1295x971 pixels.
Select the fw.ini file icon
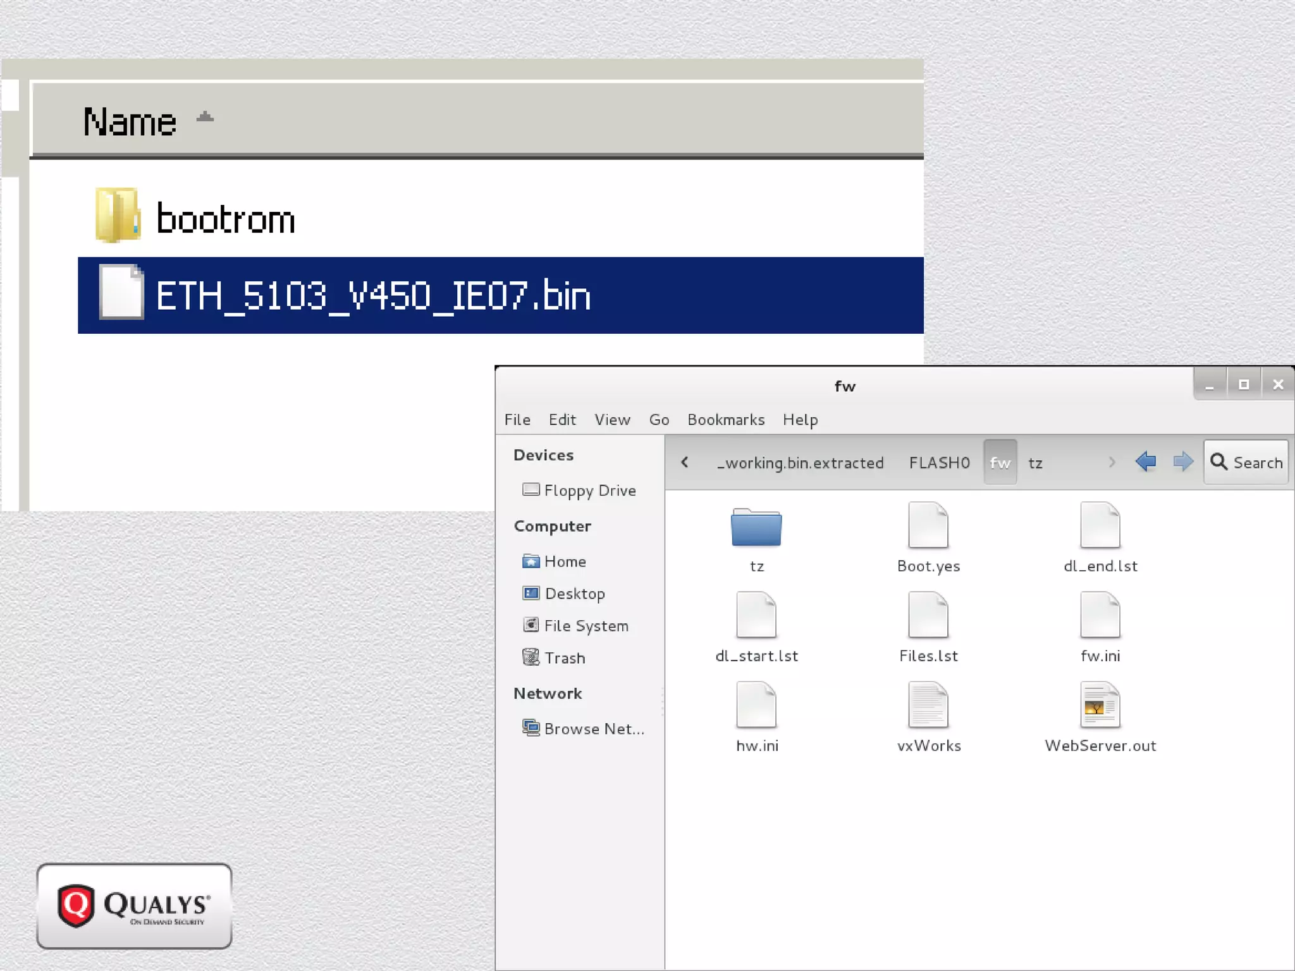coord(1100,615)
